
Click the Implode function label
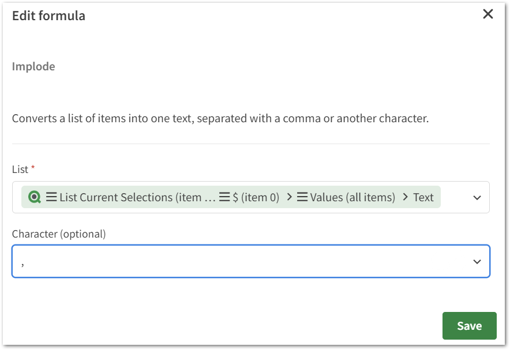[x=33, y=66]
